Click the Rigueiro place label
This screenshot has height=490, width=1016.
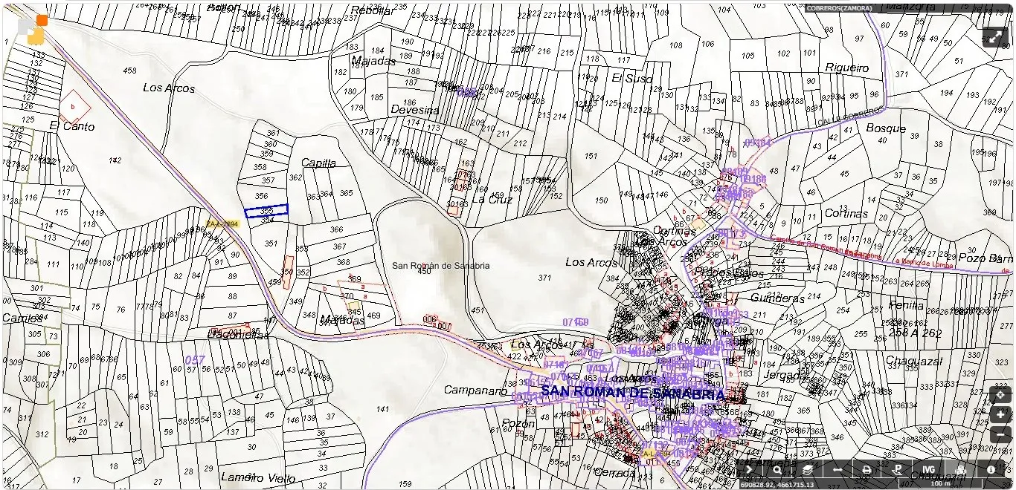pos(846,68)
